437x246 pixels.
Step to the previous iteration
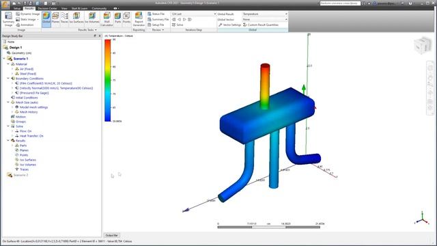coord(179,20)
